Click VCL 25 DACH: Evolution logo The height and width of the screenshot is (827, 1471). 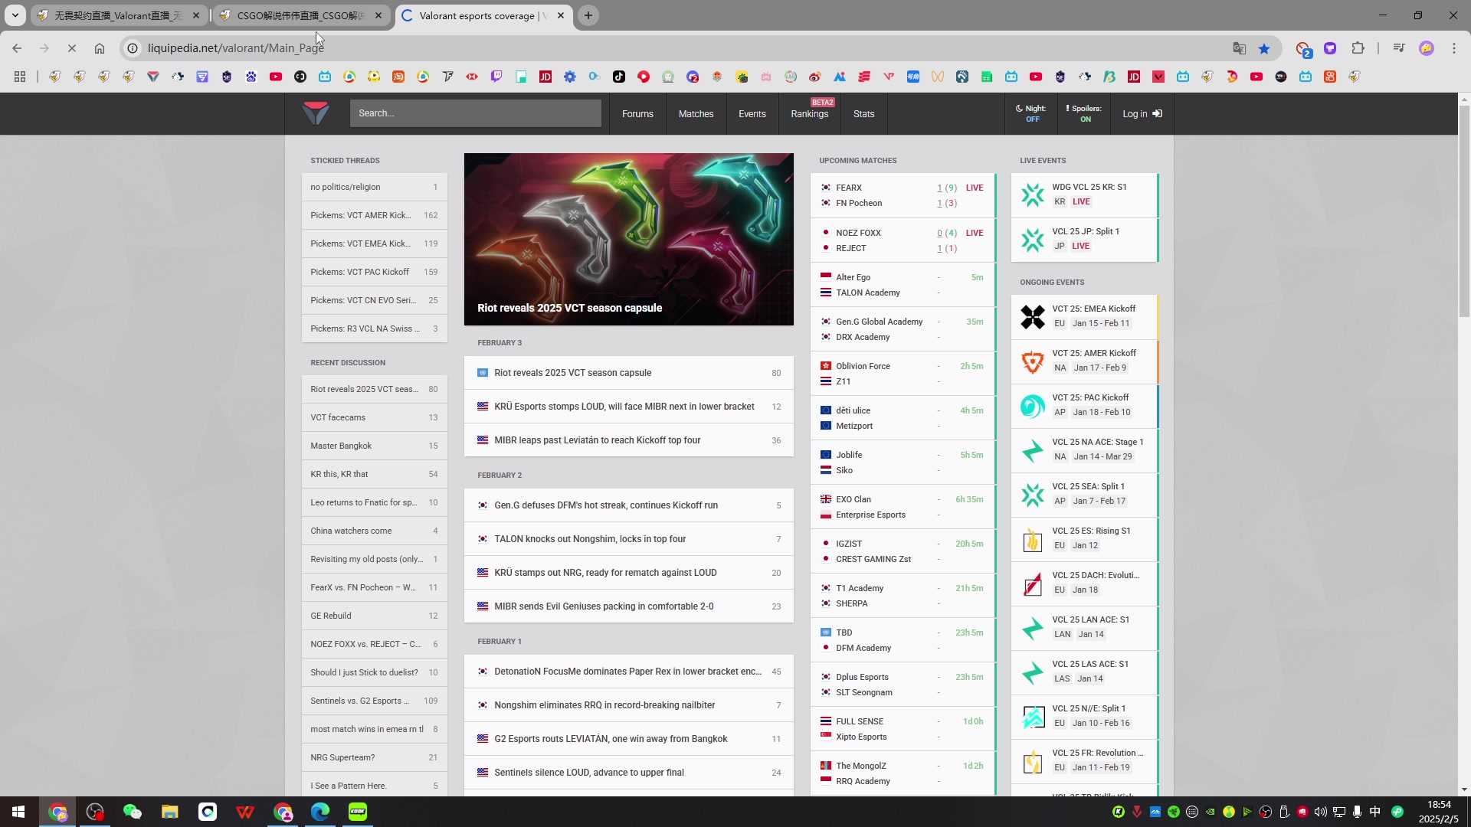[1032, 583]
